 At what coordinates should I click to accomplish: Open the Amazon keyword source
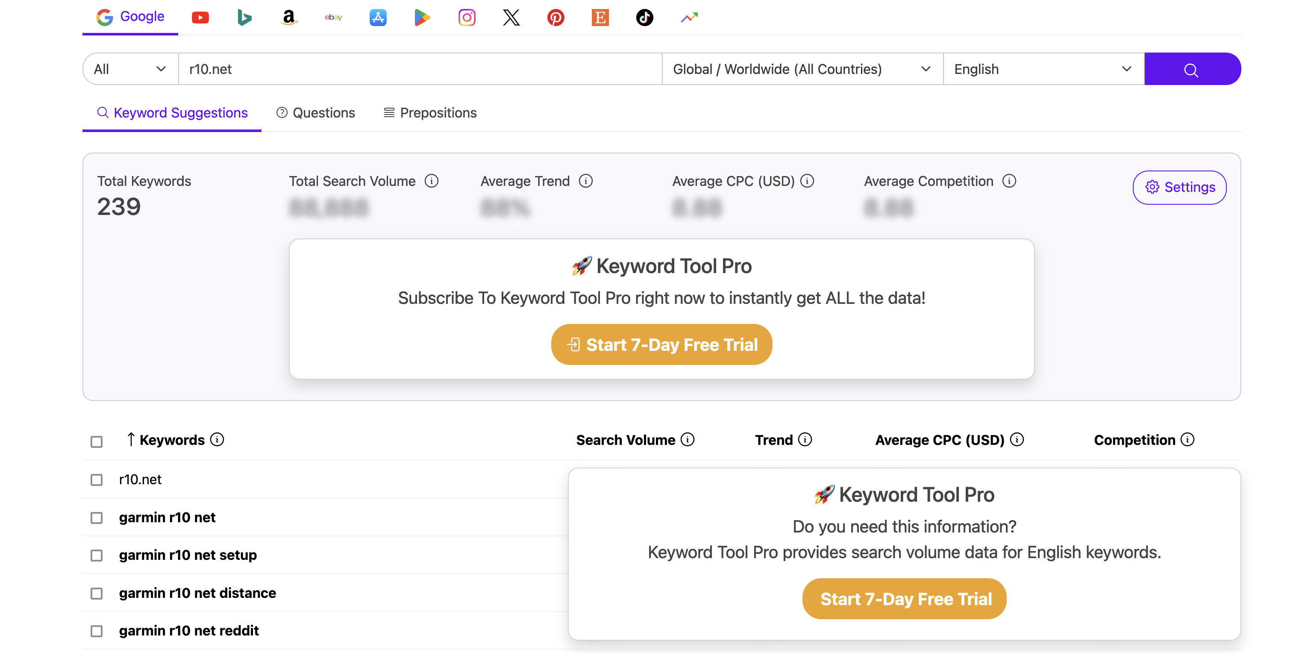point(289,18)
